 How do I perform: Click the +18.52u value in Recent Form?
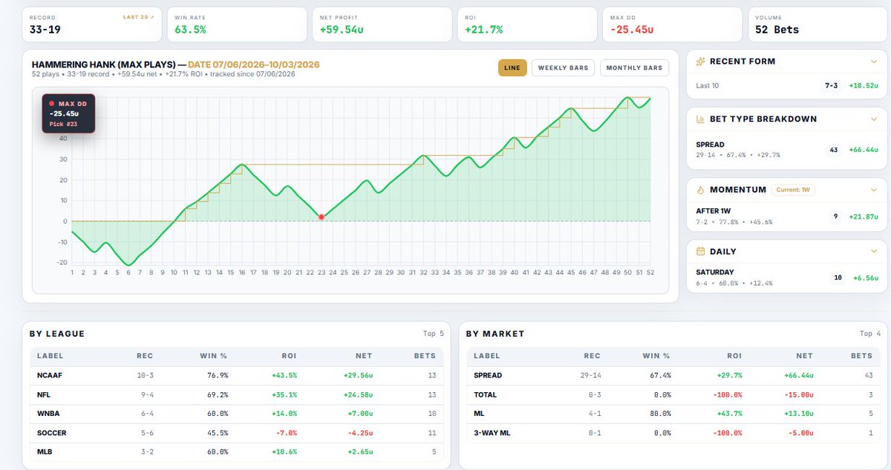[x=864, y=86]
